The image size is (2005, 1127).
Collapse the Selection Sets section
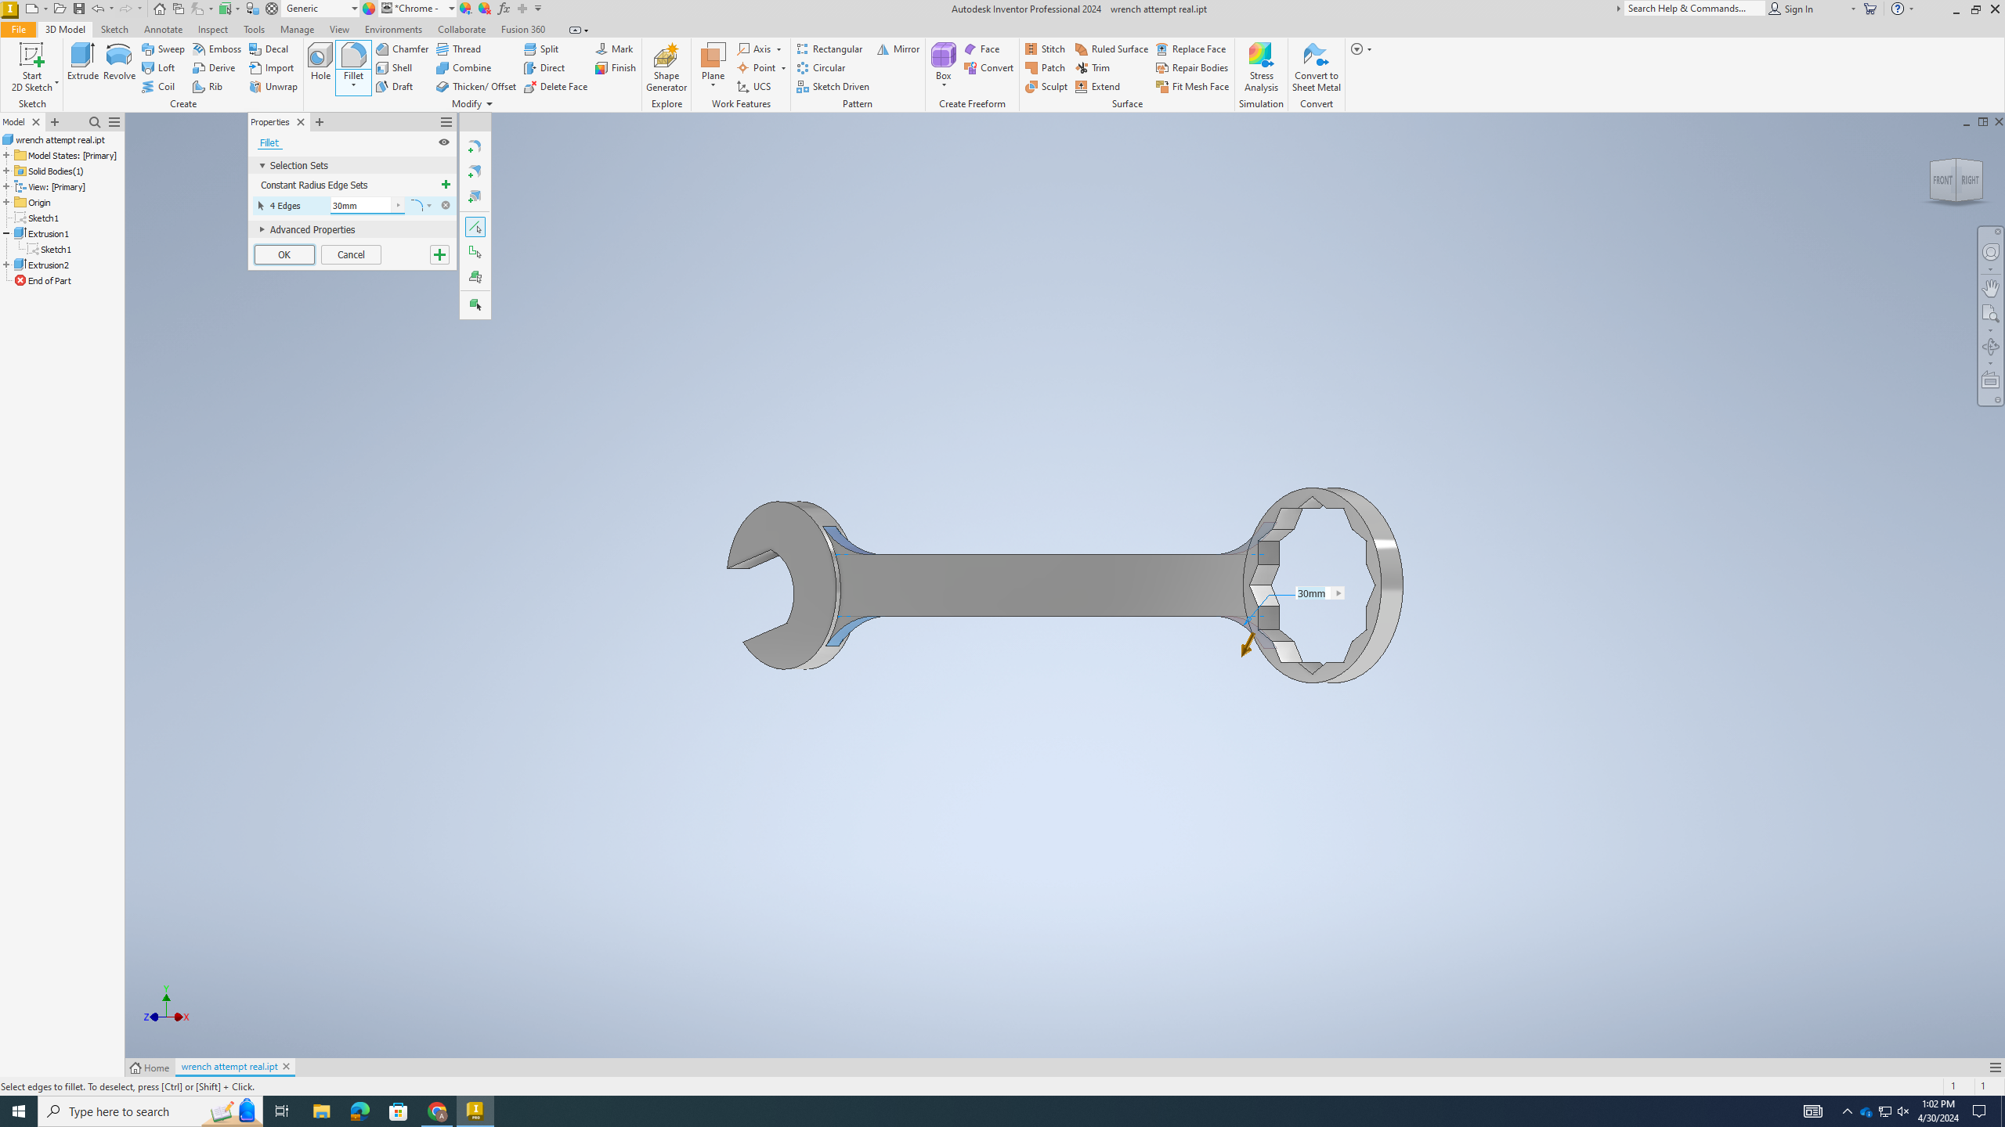pyautogui.click(x=262, y=165)
